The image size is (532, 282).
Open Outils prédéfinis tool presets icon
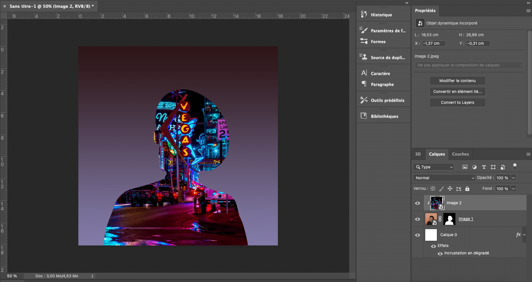(x=364, y=100)
